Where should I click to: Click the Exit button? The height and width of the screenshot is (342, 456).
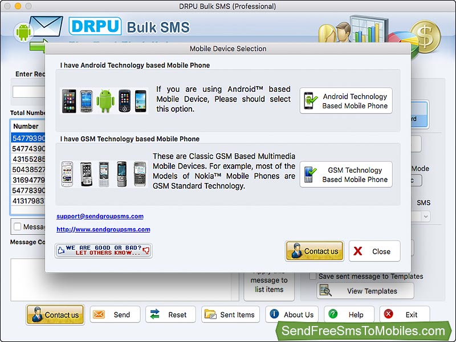[405, 315]
